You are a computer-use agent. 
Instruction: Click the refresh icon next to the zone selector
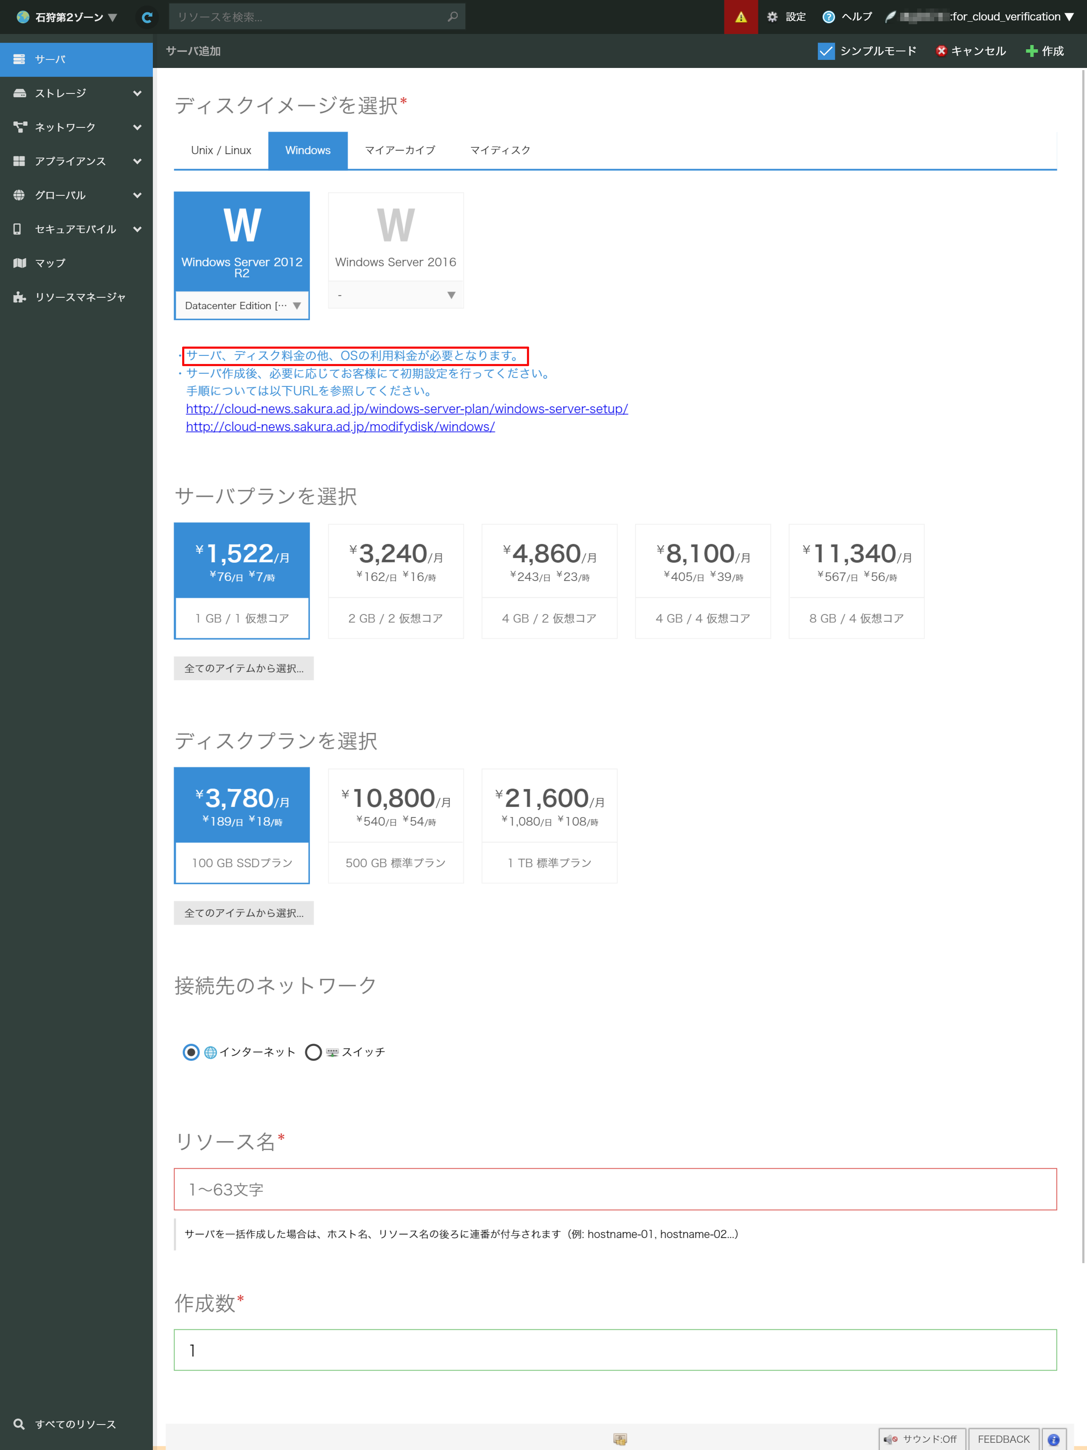tap(147, 17)
